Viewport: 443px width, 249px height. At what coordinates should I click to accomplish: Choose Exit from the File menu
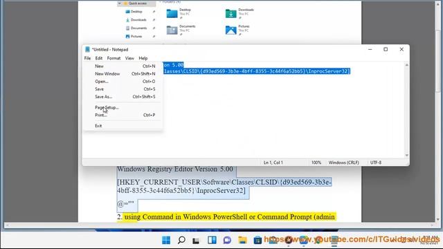[123, 126]
